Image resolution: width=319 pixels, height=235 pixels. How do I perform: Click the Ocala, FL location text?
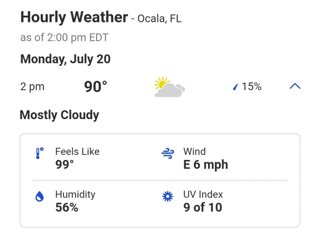pyautogui.click(x=159, y=19)
